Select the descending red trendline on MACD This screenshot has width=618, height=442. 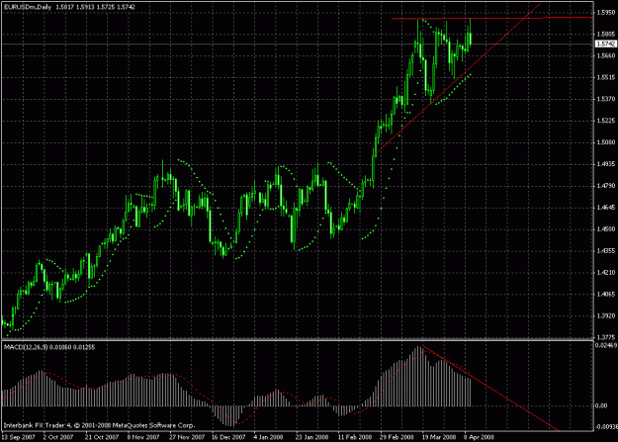tap(490, 389)
